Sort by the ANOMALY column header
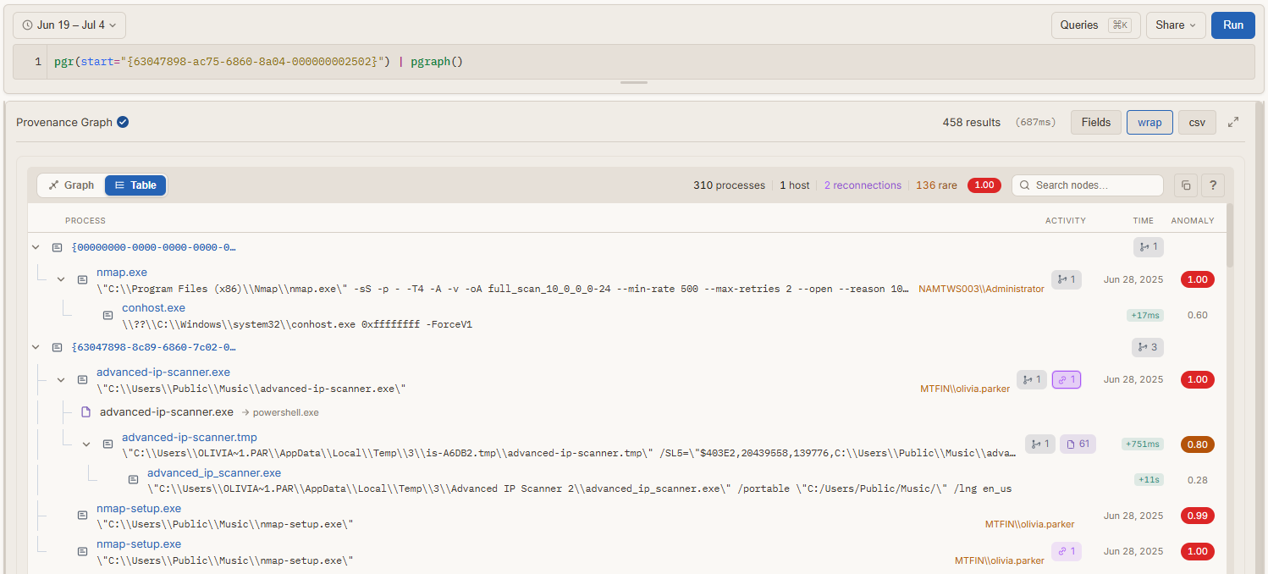The width and height of the screenshot is (1268, 574). tap(1193, 220)
